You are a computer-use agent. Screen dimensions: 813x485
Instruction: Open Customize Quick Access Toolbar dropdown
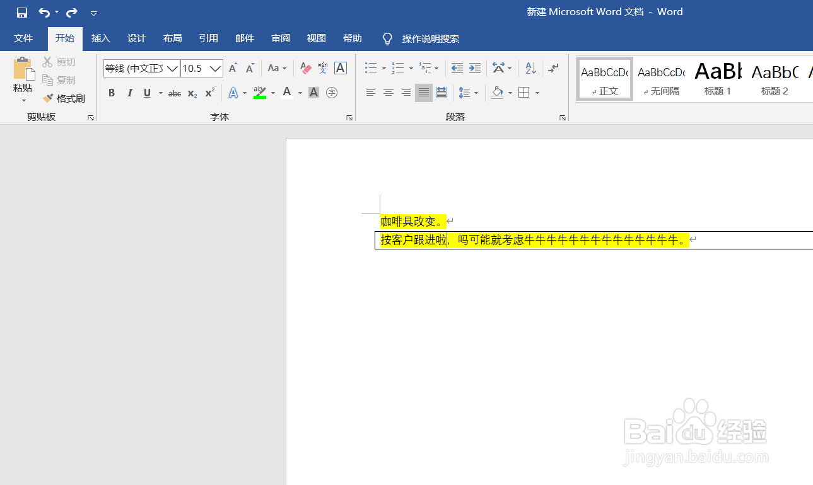(x=94, y=13)
